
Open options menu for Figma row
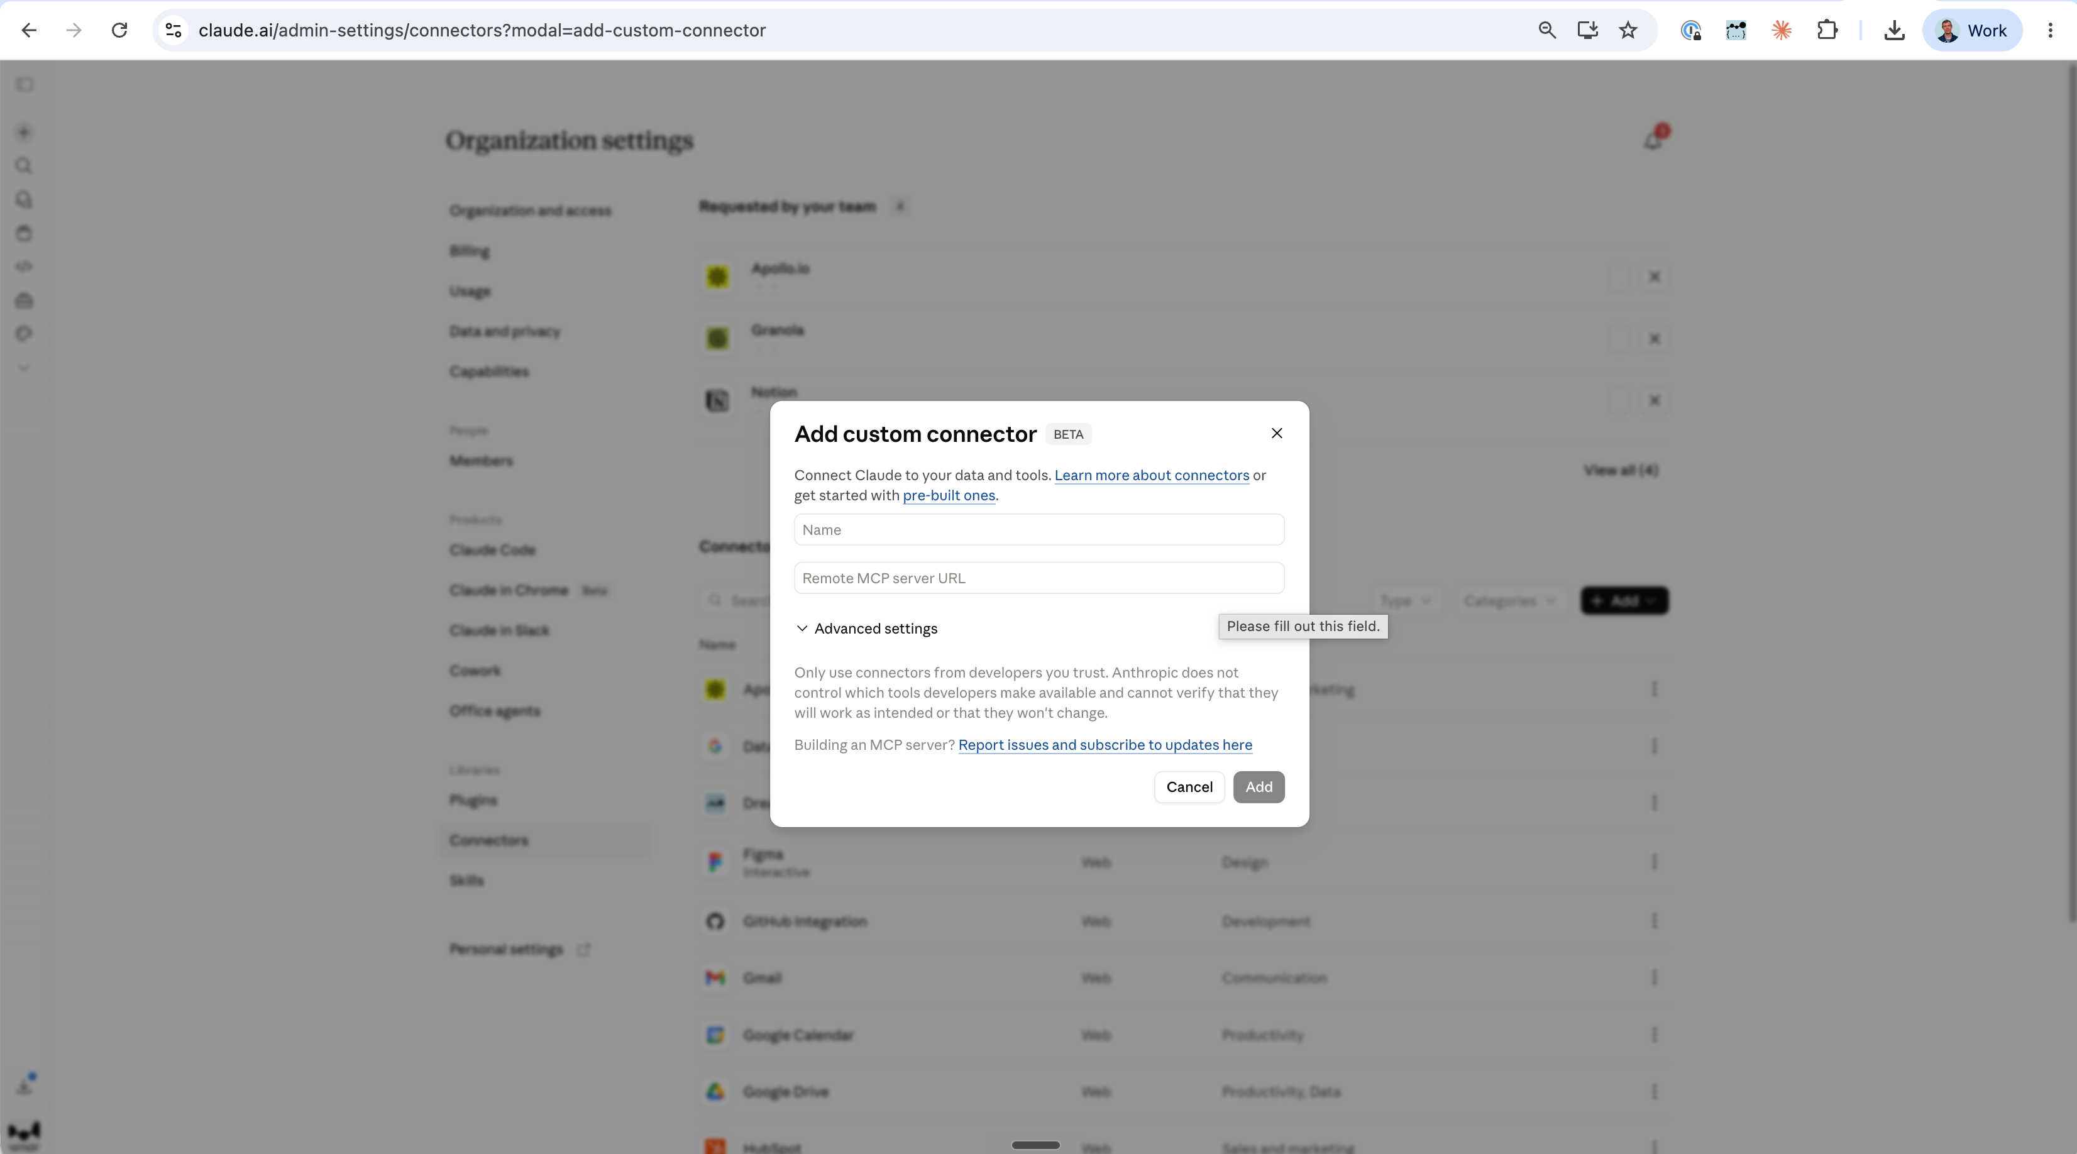[x=1655, y=862]
